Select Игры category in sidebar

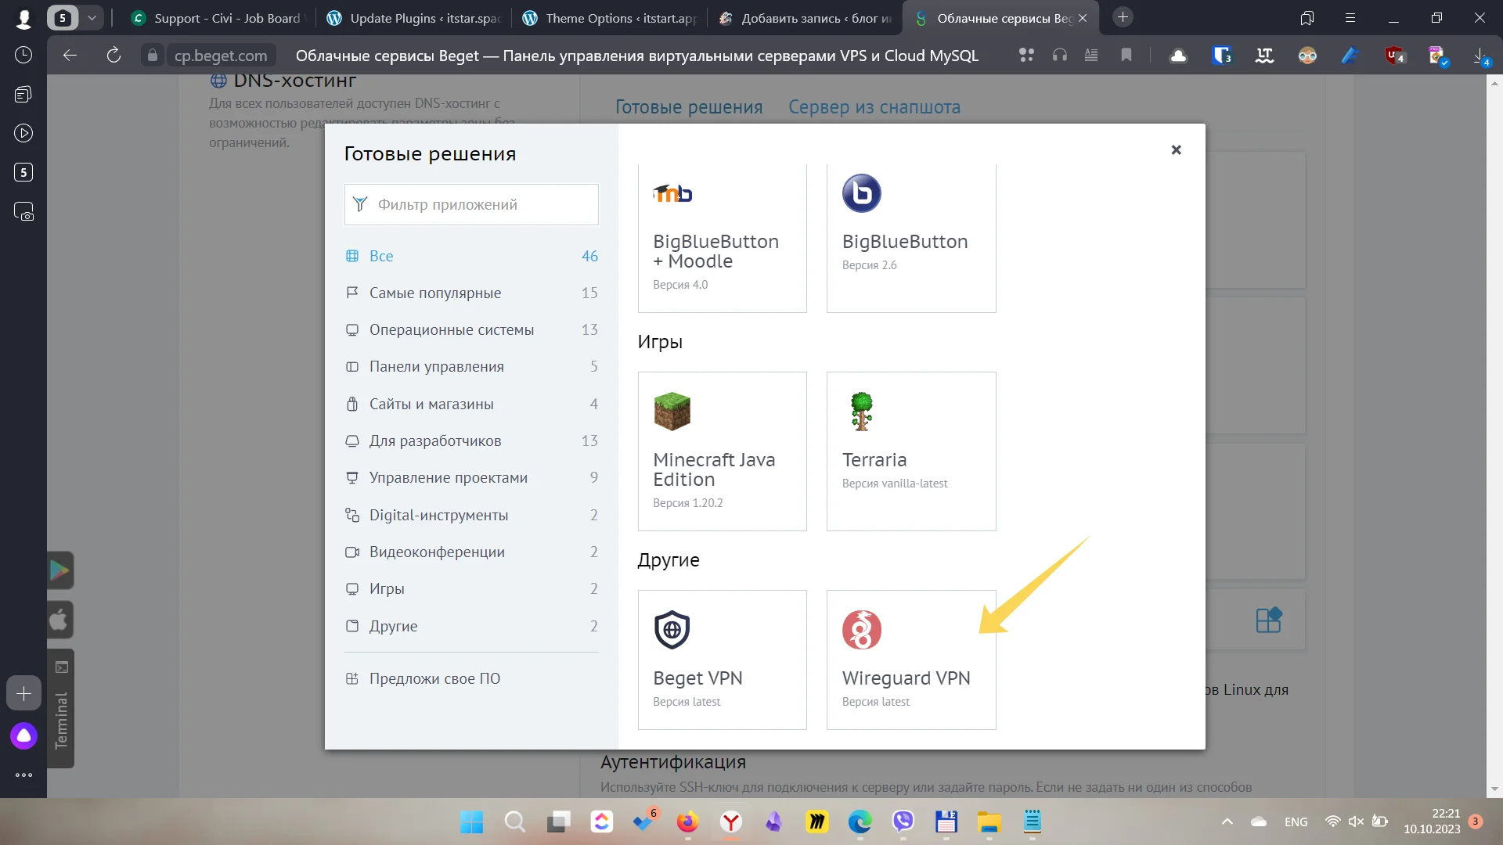click(471, 588)
